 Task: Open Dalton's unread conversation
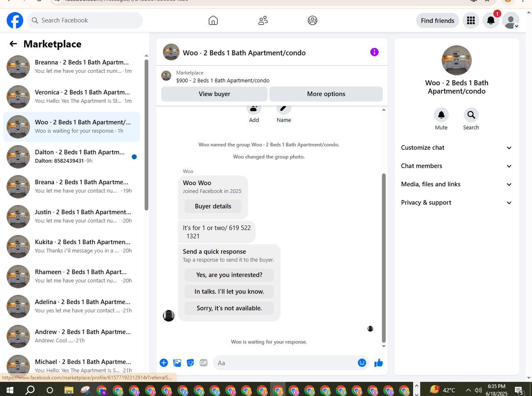pyautogui.click(x=72, y=157)
